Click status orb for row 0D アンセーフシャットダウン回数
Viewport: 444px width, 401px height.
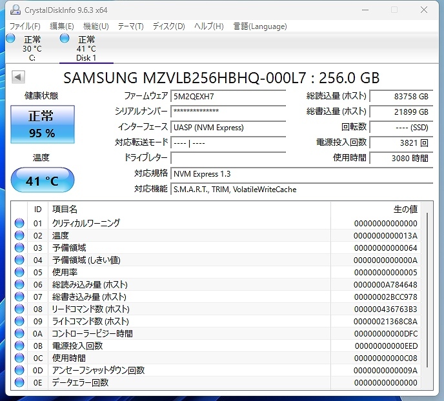click(x=19, y=370)
